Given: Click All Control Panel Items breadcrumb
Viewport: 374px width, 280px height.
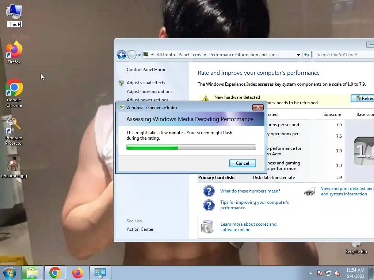Looking at the screenshot, I should pos(179,55).
